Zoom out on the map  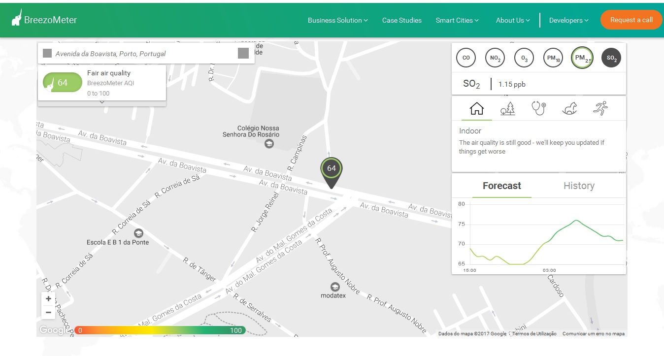[x=48, y=312]
